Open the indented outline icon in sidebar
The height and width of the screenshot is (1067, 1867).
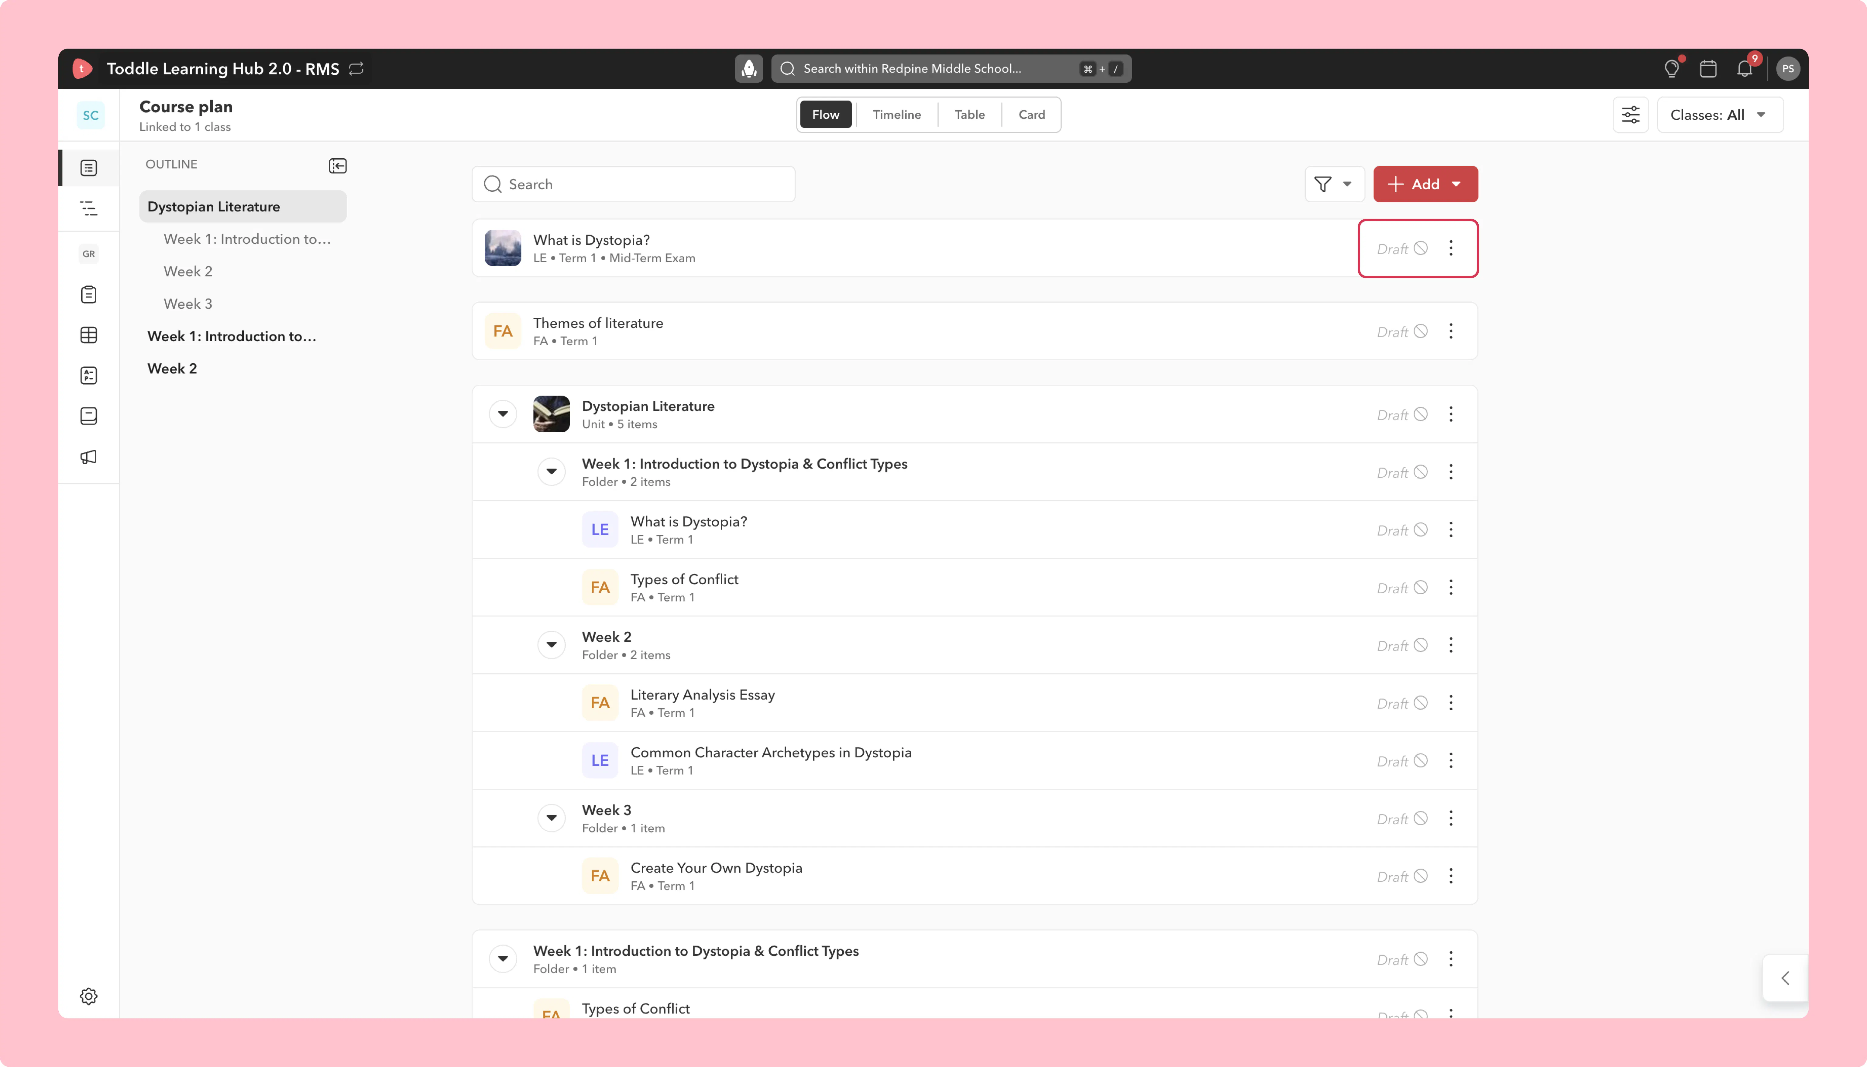89,208
